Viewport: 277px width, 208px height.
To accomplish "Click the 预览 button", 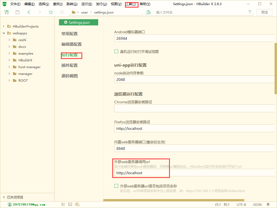I will (x=265, y=12).
